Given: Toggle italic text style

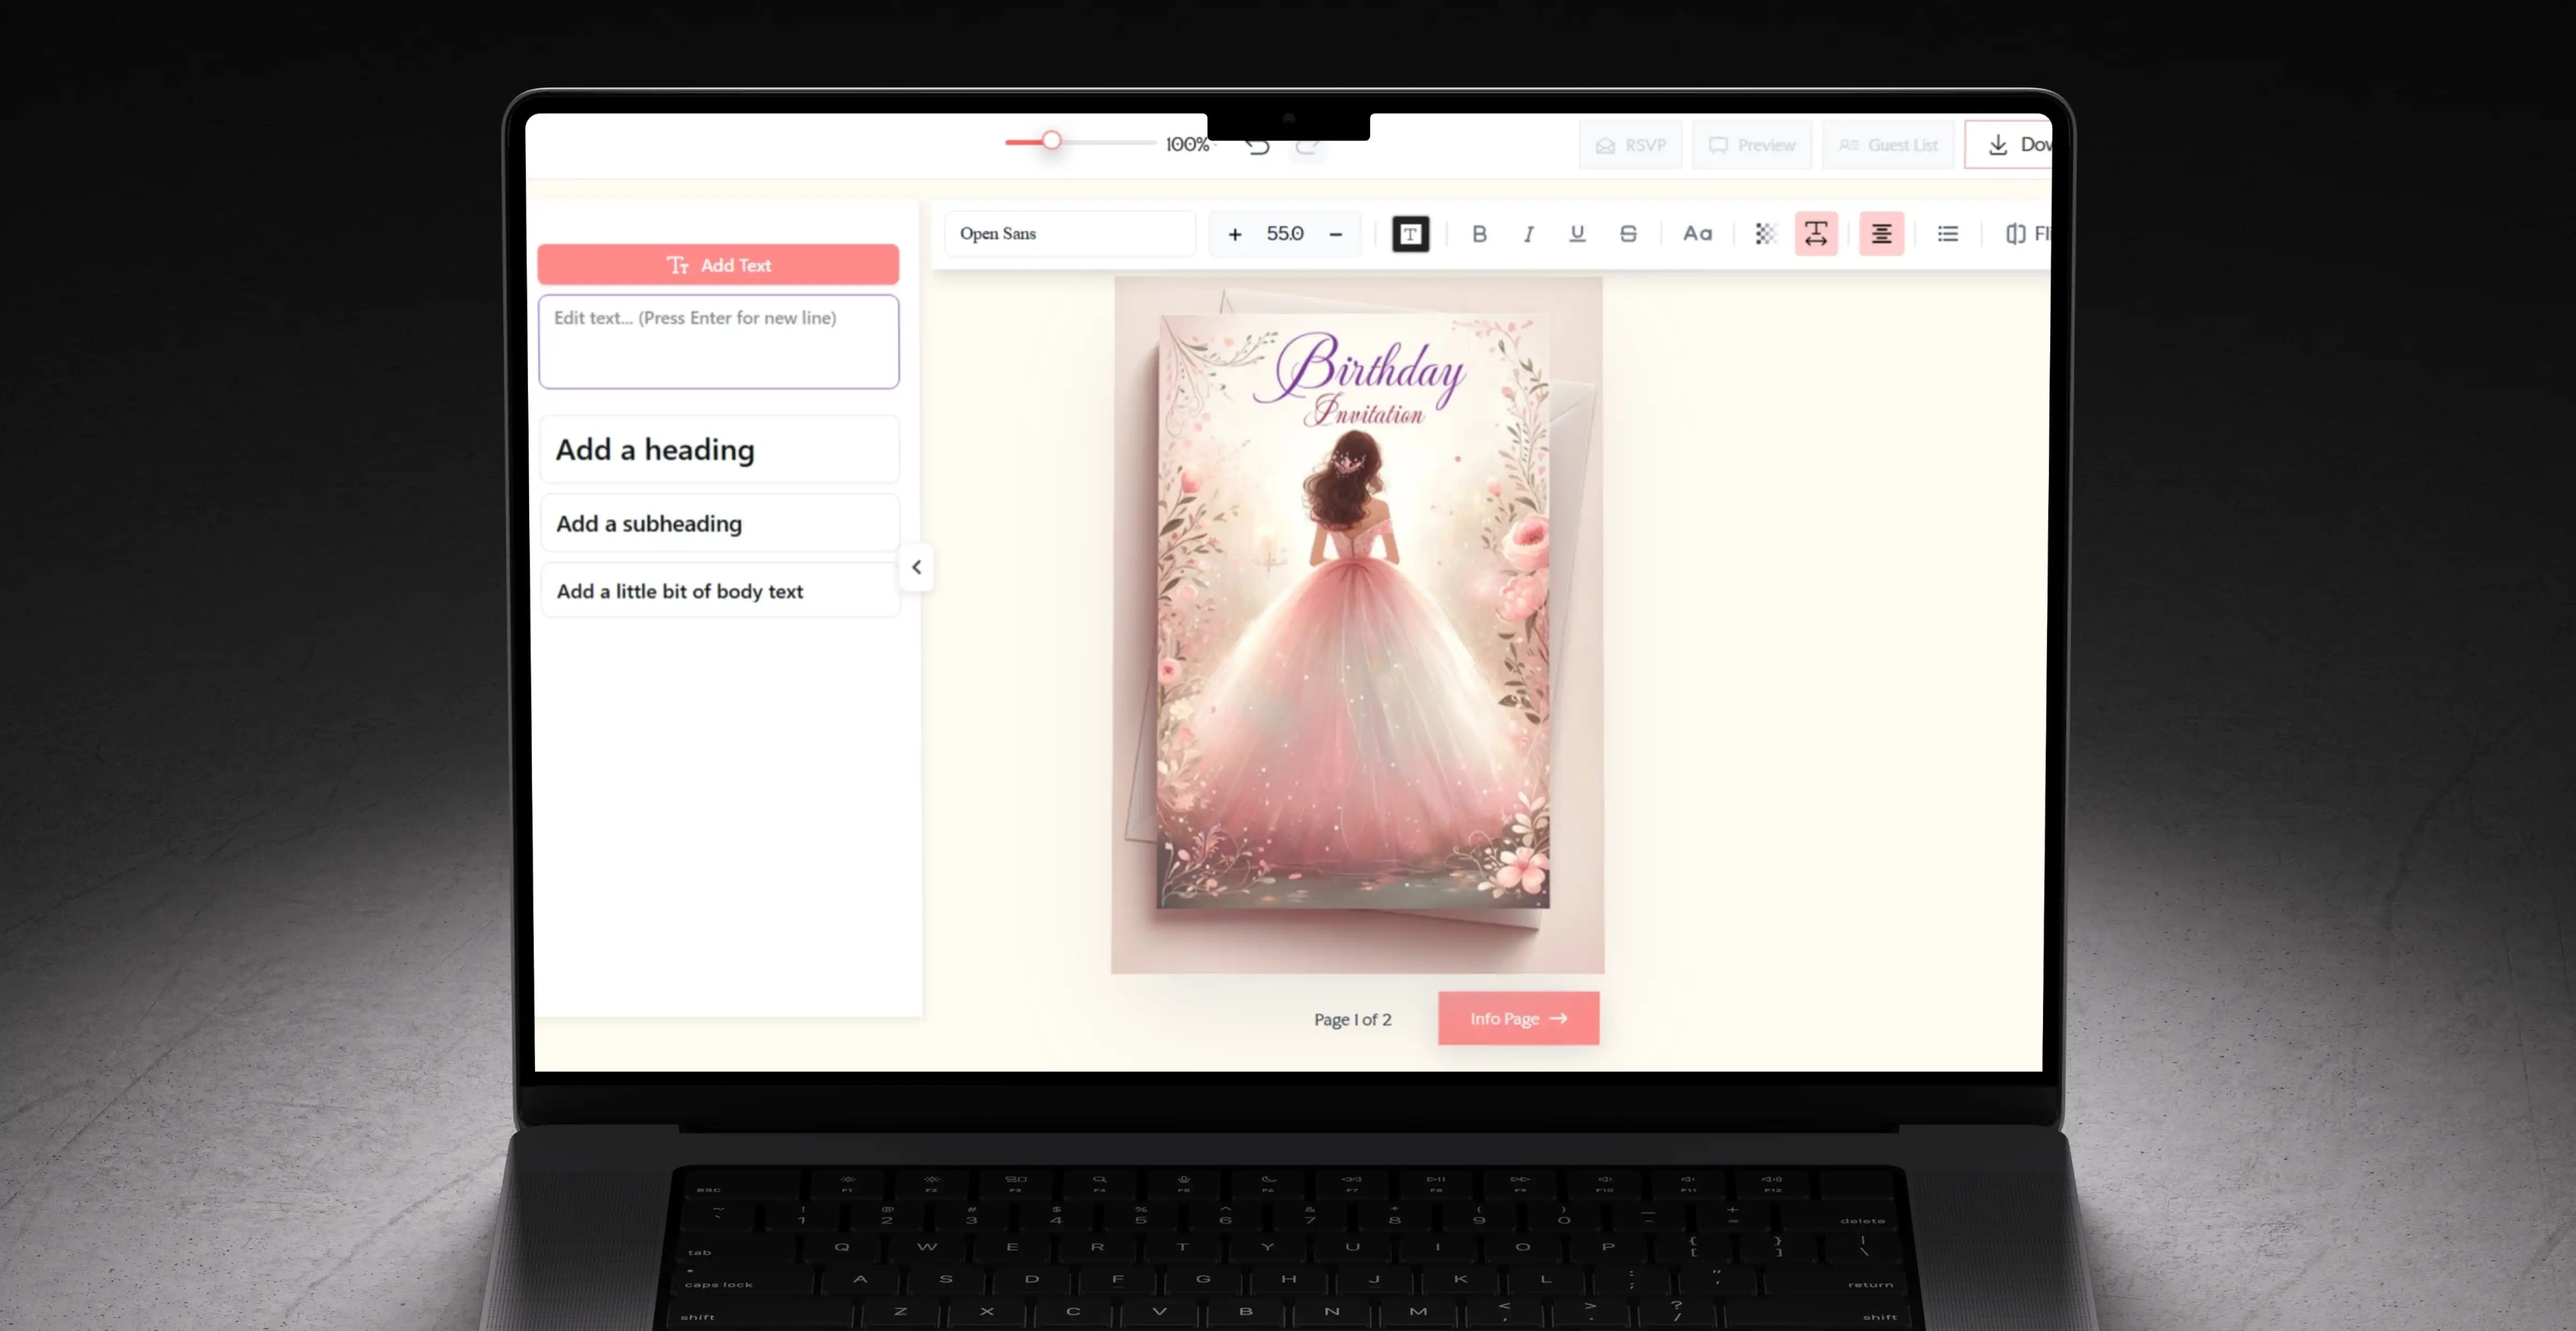Looking at the screenshot, I should pyautogui.click(x=1528, y=234).
